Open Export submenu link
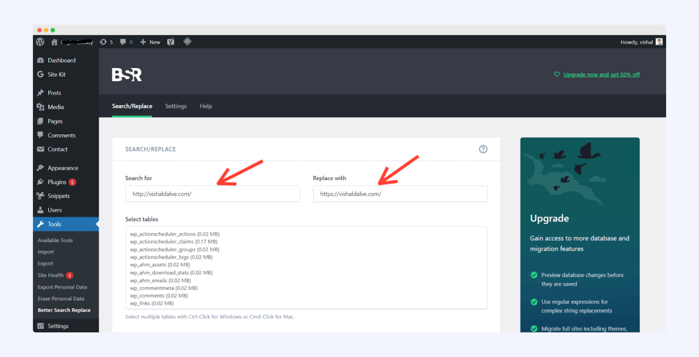This screenshot has width=699, height=357. pos(45,263)
